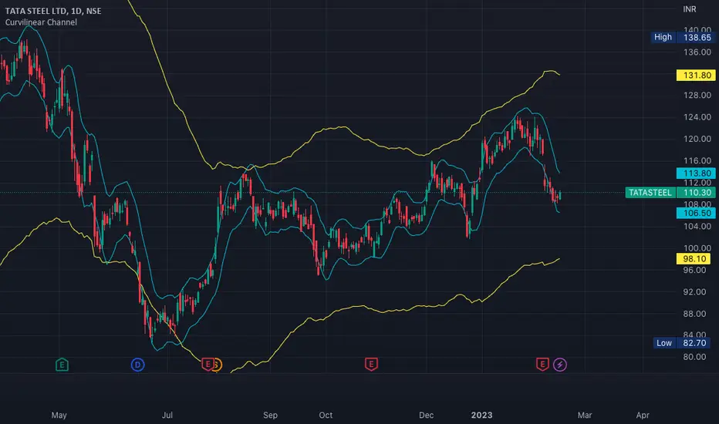Click the 2023 label on time axis
The width and height of the screenshot is (719, 424).
coord(482,416)
